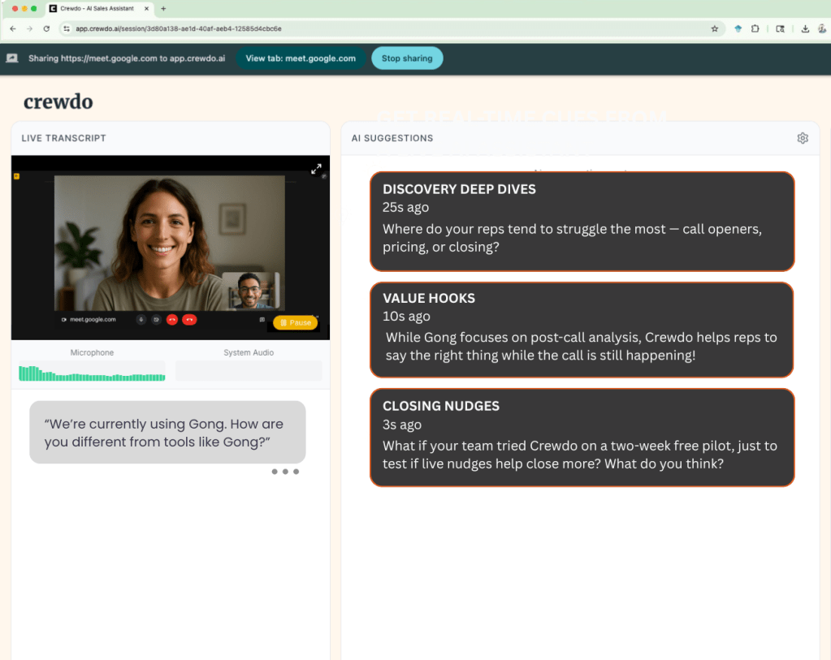Open the AI Suggestions settings gear
The height and width of the screenshot is (660, 831).
tap(803, 138)
